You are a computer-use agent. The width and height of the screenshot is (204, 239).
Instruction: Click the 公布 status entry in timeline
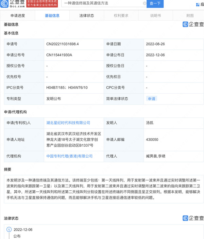[x=17, y=236]
